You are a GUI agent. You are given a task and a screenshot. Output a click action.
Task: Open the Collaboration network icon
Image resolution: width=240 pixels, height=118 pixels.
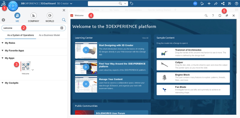pos(223,4)
